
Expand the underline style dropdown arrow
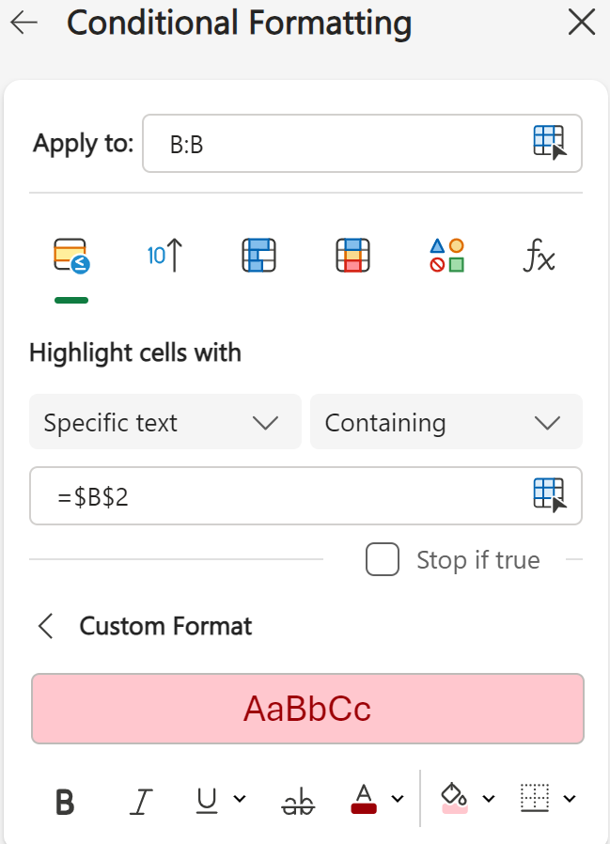click(x=240, y=799)
